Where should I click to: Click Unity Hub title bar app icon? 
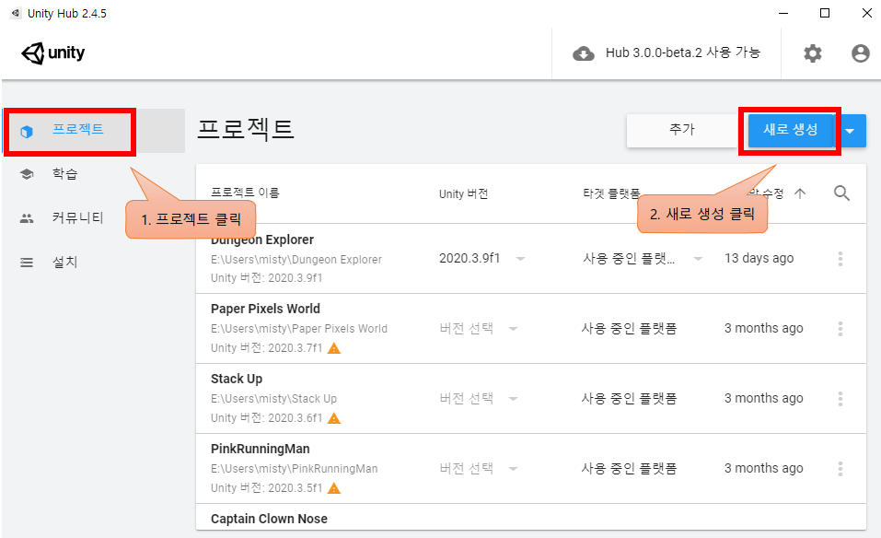16,13
